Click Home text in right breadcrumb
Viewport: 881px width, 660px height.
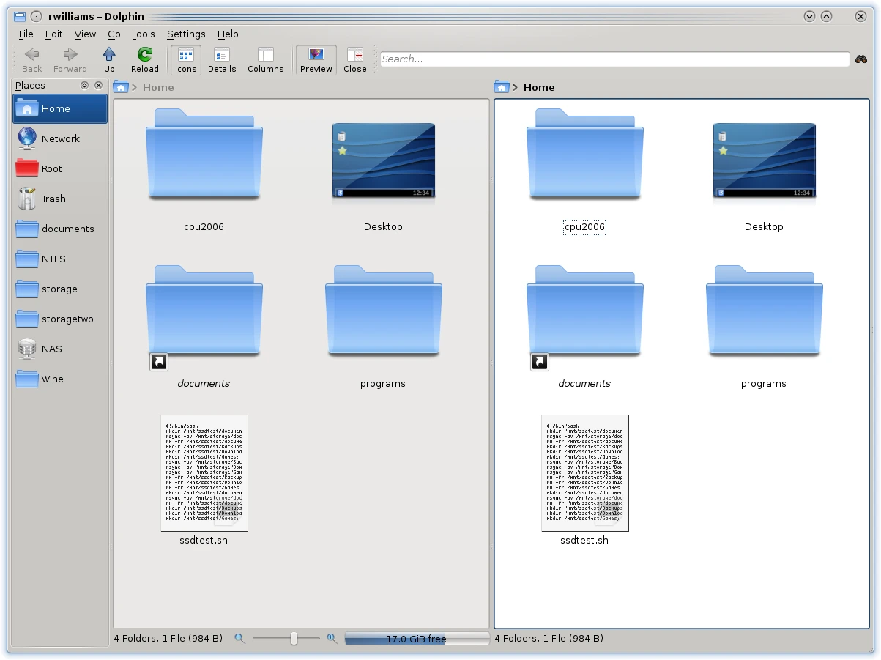[539, 87]
